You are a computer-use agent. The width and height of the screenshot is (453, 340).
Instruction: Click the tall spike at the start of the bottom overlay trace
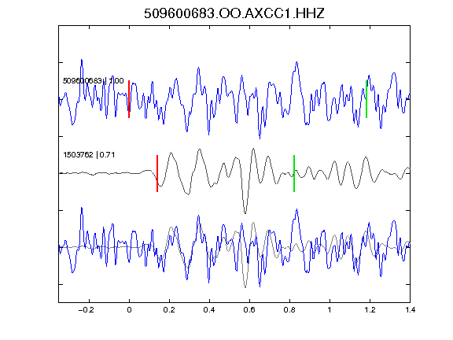tap(82, 209)
